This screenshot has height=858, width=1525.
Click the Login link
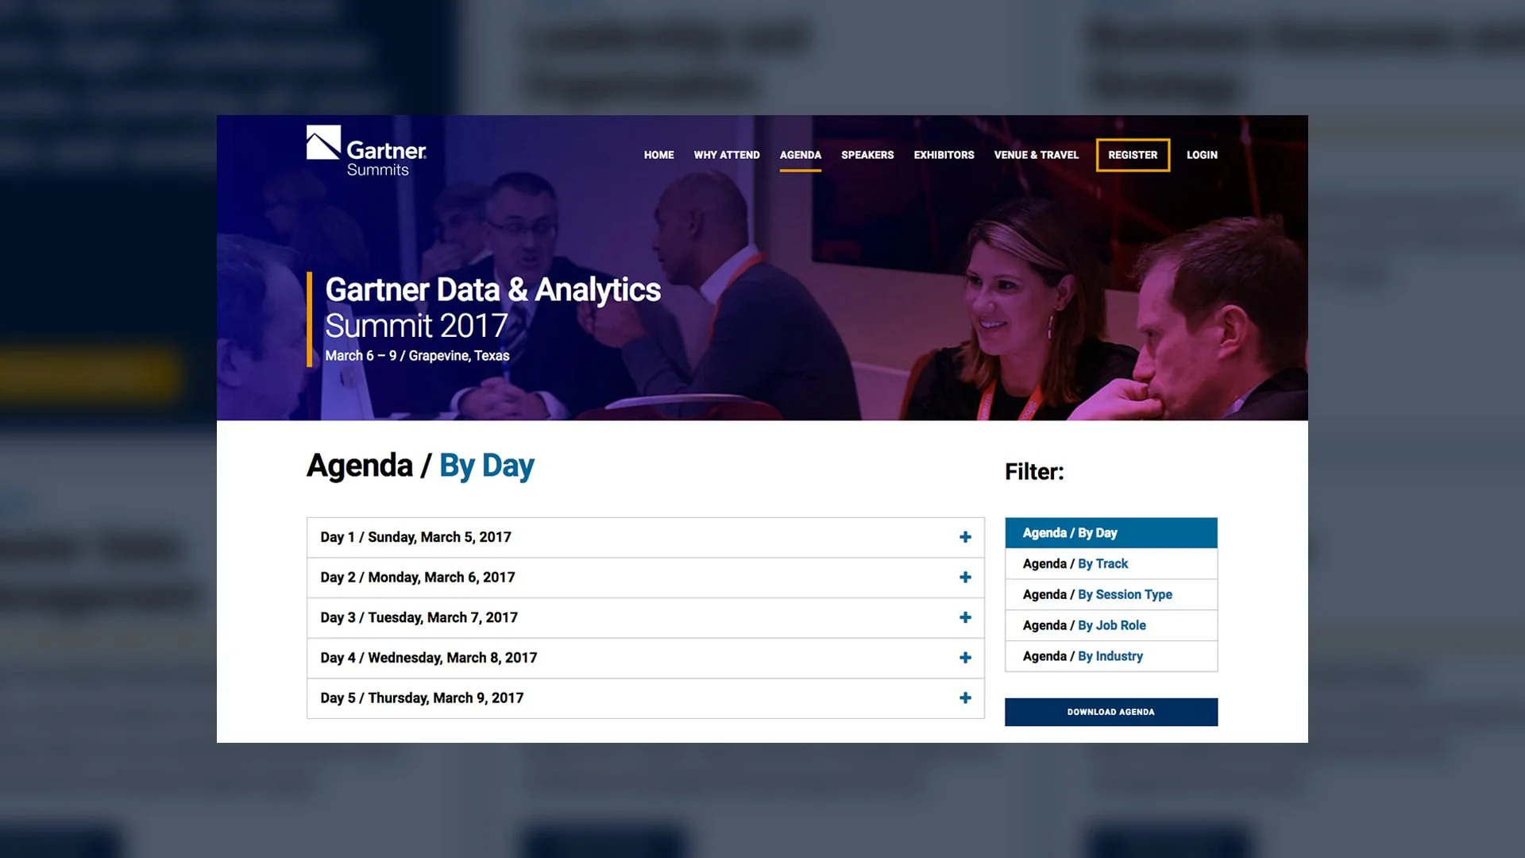[x=1202, y=155]
